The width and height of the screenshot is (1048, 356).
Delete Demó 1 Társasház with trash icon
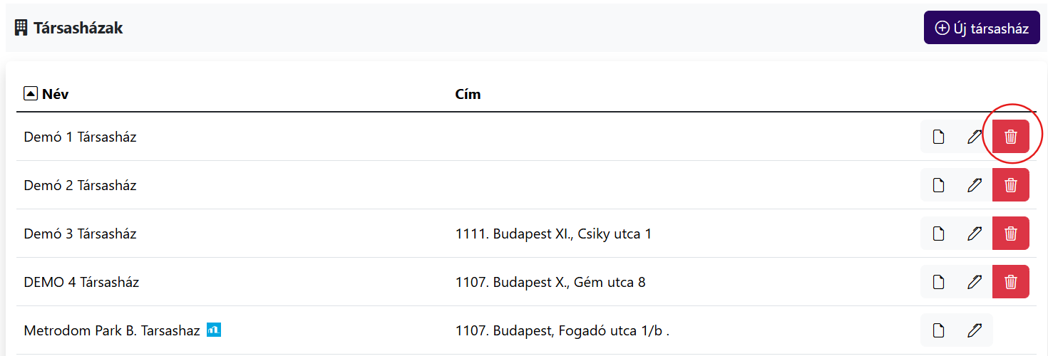pyautogui.click(x=1010, y=137)
